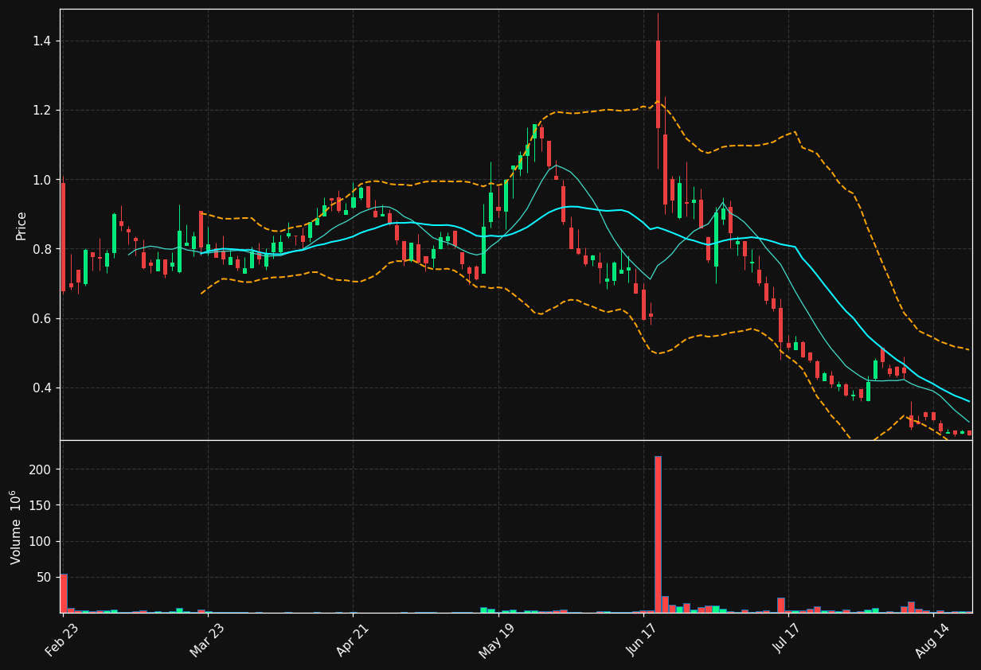Image resolution: width=981 pixels, height=670 pixels.
Task: Select the first red volume bar at Feb 23
Action: [x=64, y=593]
